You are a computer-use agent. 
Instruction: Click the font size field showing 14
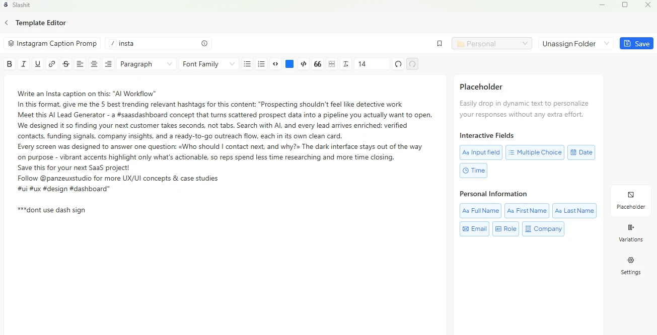(372, 64)
